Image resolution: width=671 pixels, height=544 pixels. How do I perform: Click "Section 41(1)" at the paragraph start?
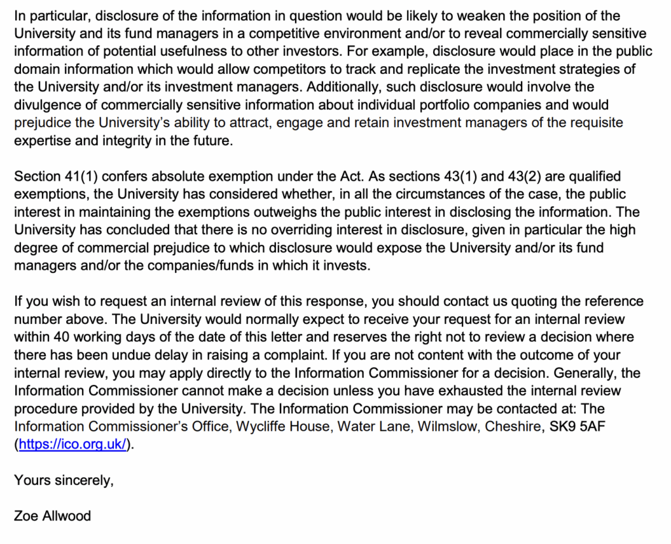point(54,177)
